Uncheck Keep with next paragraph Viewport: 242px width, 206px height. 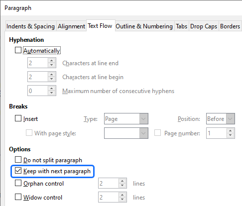point(18,171)
